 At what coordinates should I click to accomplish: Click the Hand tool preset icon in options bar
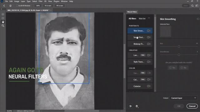[x=10, y=6]
